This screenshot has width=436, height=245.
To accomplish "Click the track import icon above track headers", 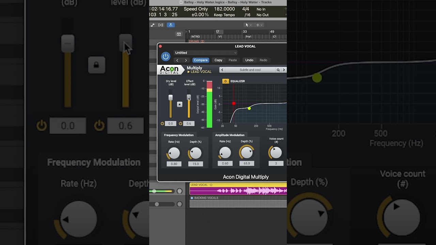I will tap(178, 34).
